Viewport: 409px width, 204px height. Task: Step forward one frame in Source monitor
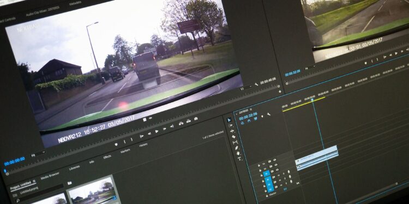pos(165,129)
